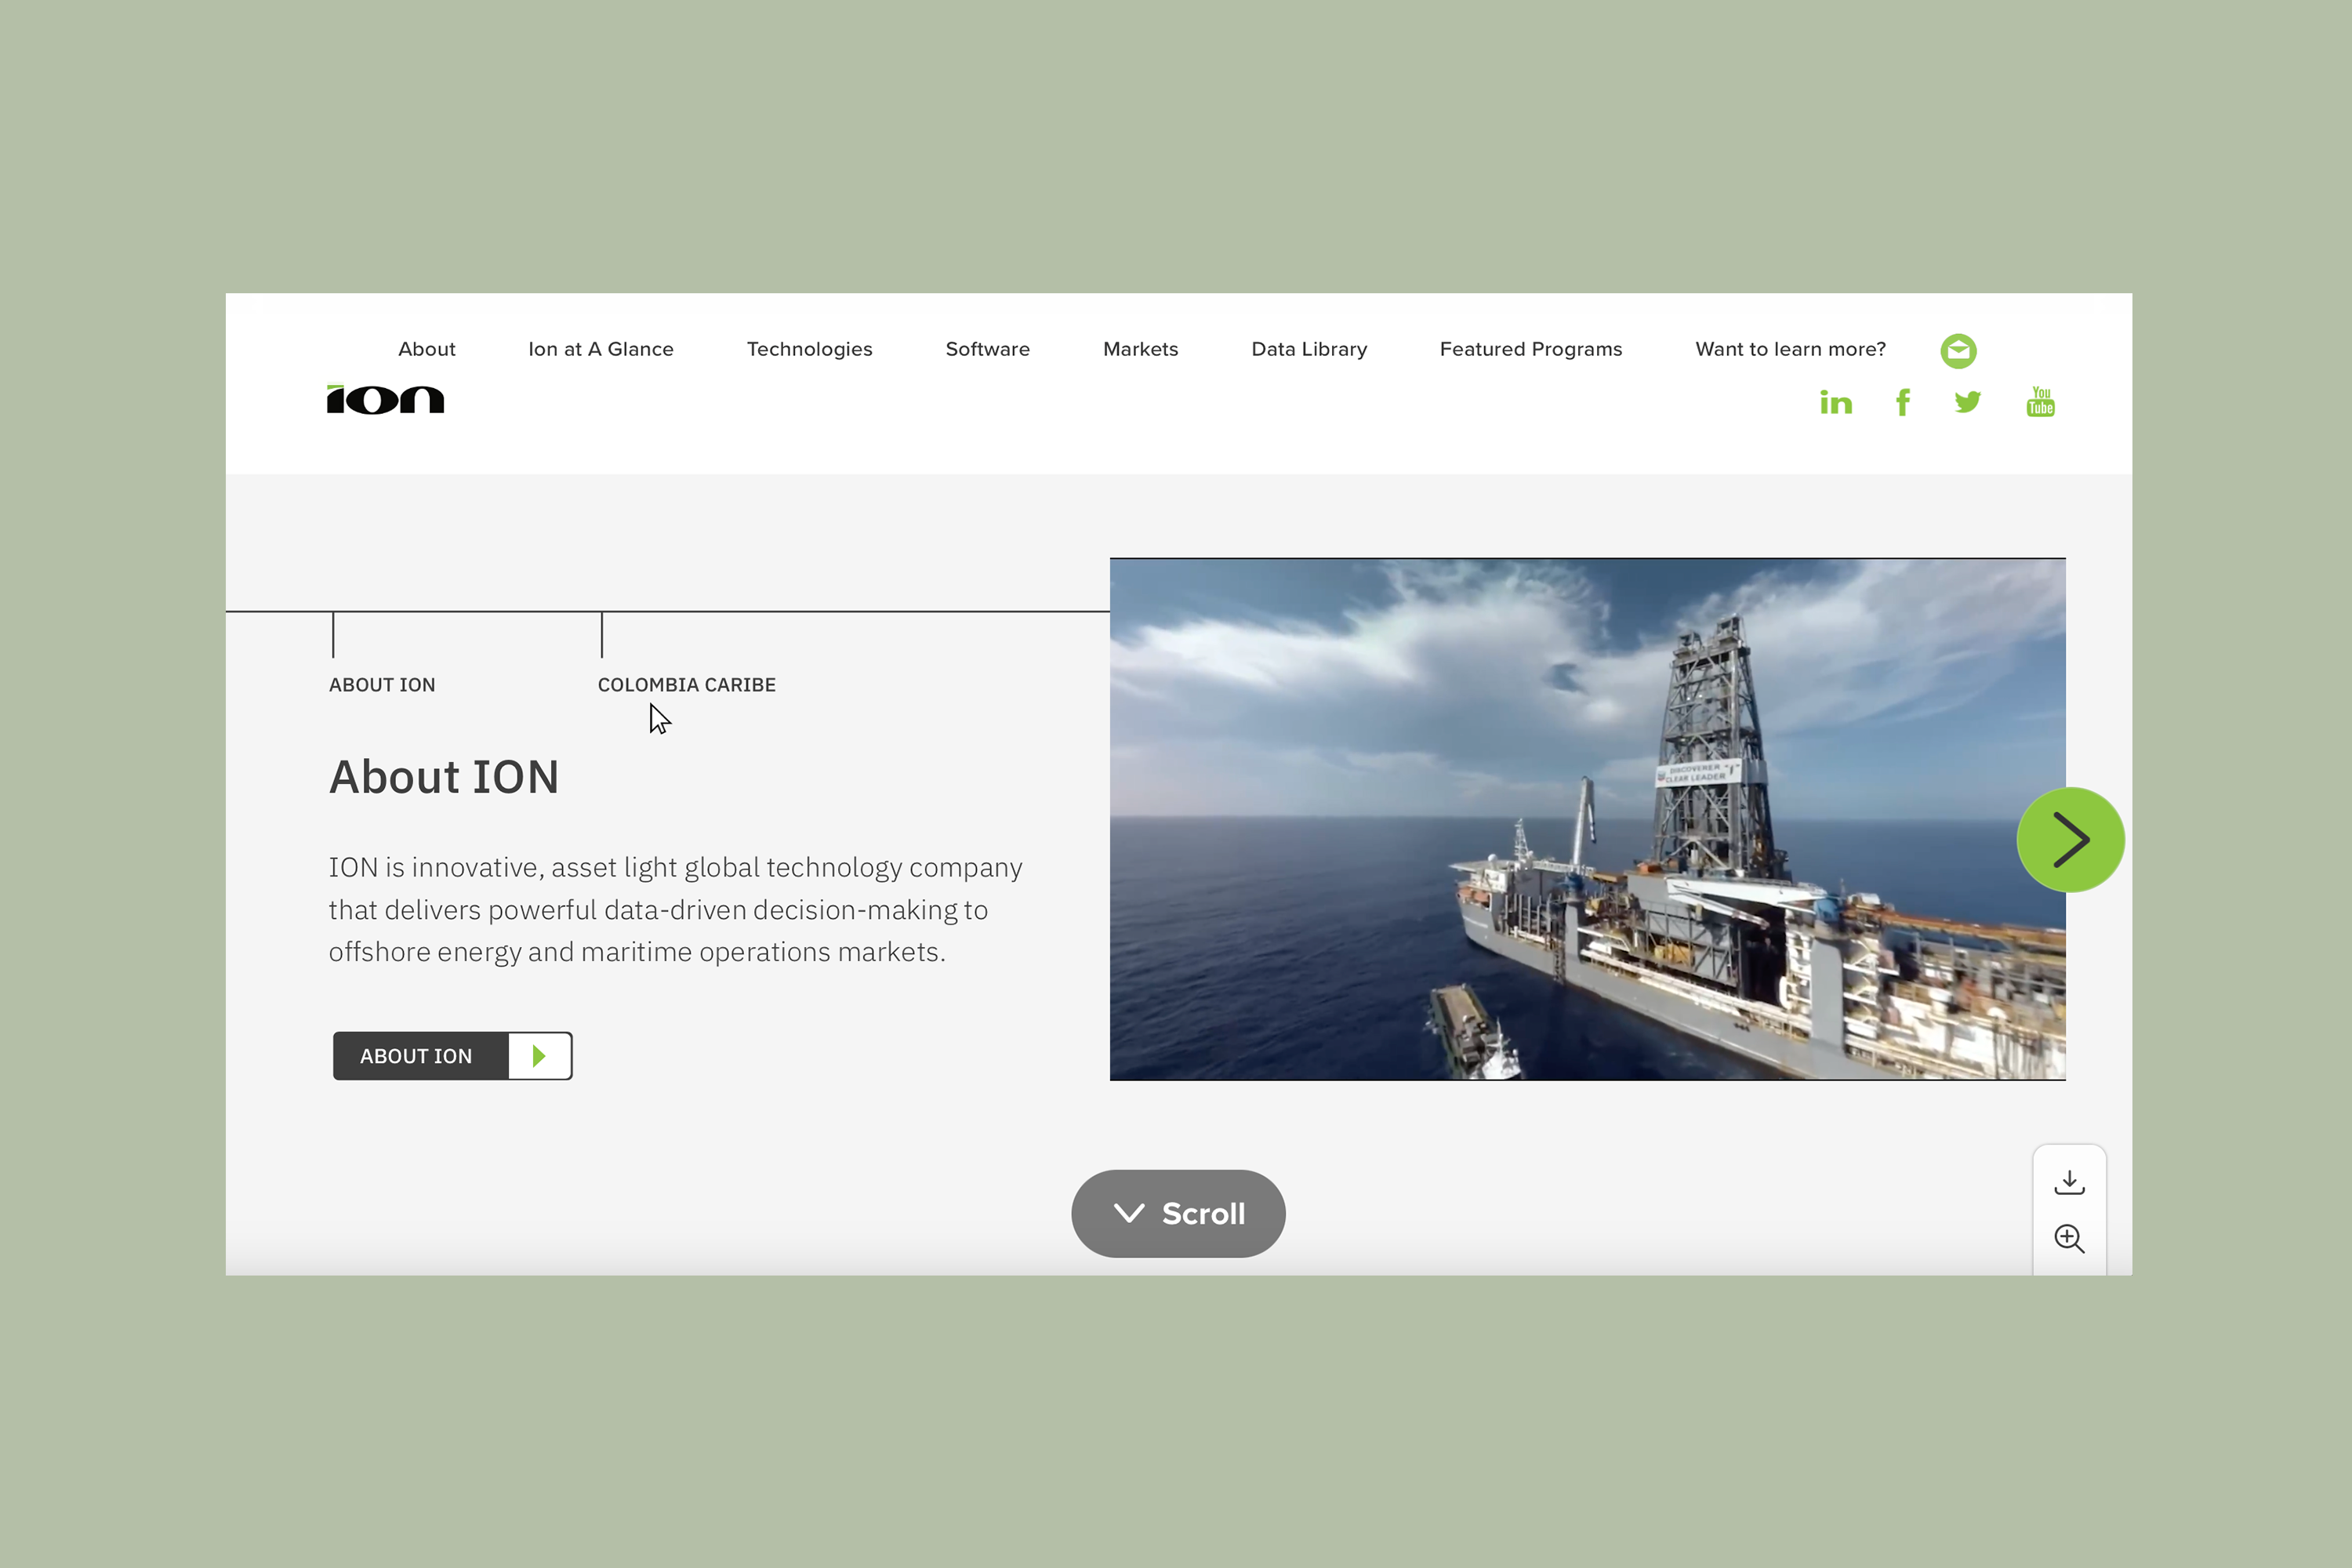Viewport: 2352px width, 1568px height.
Task: Click the green play triangle on About ION button
Action: coord(539,1056)
